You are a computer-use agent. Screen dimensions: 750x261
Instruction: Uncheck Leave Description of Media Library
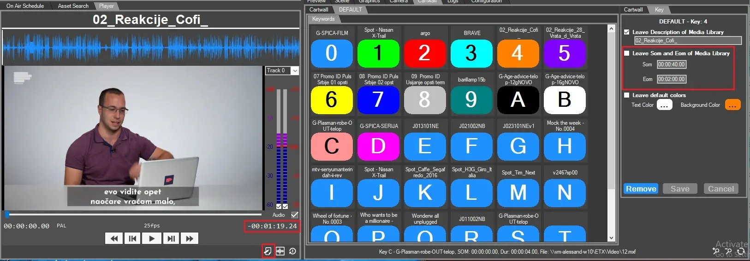point(626,32)
